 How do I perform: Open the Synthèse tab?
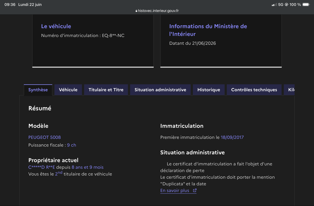point(38,90)
